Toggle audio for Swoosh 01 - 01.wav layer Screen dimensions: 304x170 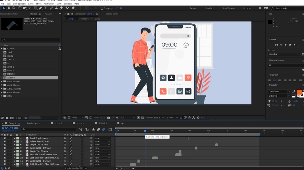5,161
